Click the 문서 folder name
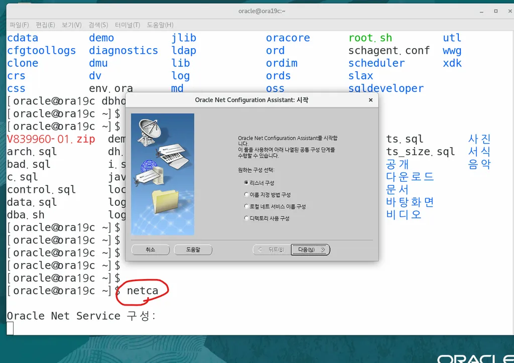This screenshot has width=514, height=363. pos(398,190)
